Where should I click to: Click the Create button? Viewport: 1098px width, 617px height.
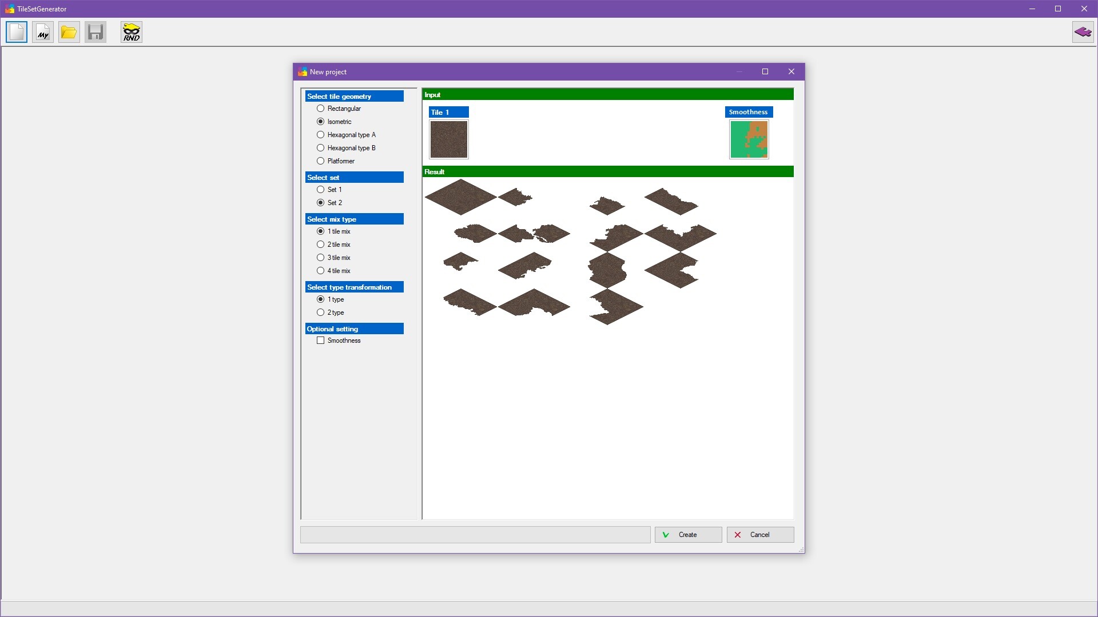pyautogui.click(x=688, y=535)
